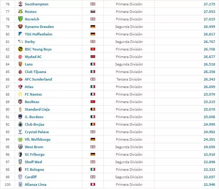Click the rank number 84 cell
The height and width of the screenshot is (189, 219).
[7, 64]
